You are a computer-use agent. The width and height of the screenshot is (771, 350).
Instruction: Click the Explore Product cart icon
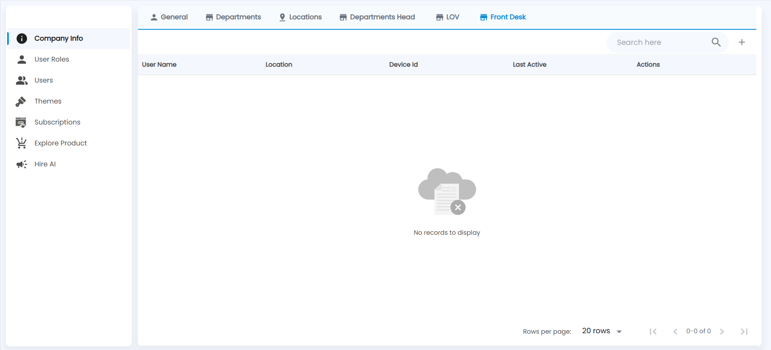click(21, 143)
